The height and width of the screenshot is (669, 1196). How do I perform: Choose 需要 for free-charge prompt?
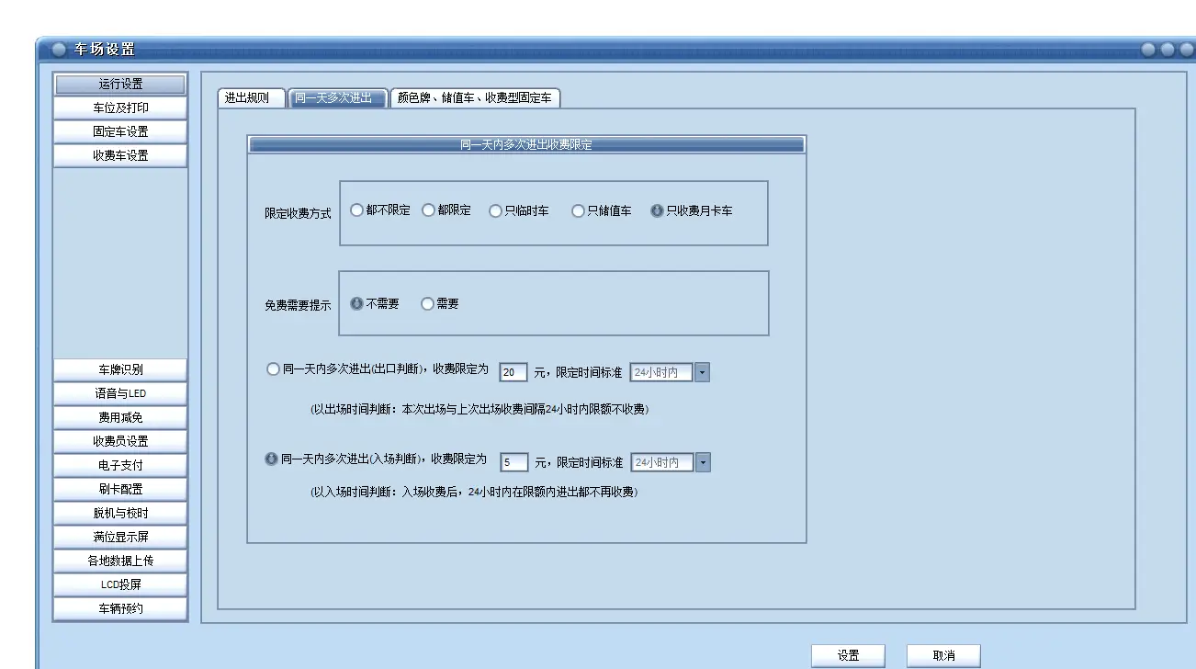(426, 303)
